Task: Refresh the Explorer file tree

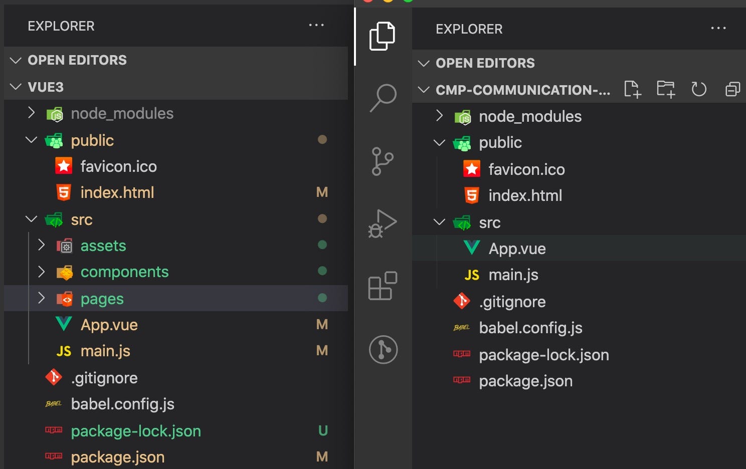Action: click(699, 90)
